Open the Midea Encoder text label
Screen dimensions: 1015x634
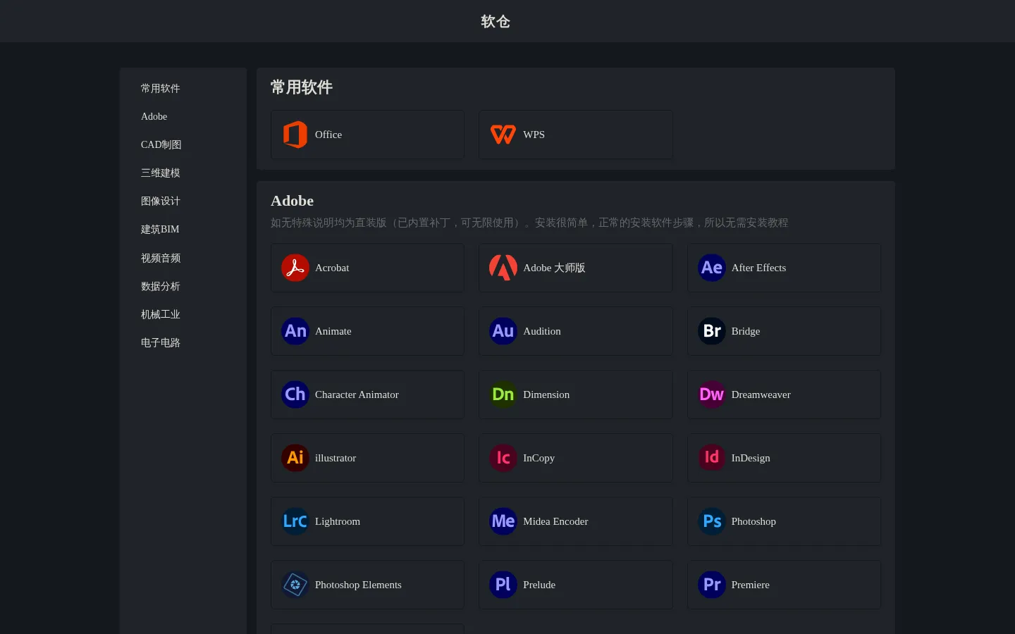[x=555, y=521]
